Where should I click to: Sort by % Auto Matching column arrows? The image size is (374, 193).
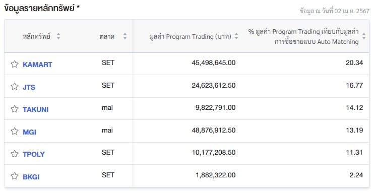(364, 36)
